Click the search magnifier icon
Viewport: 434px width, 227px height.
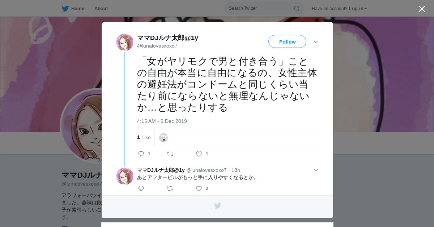[297, 8]
